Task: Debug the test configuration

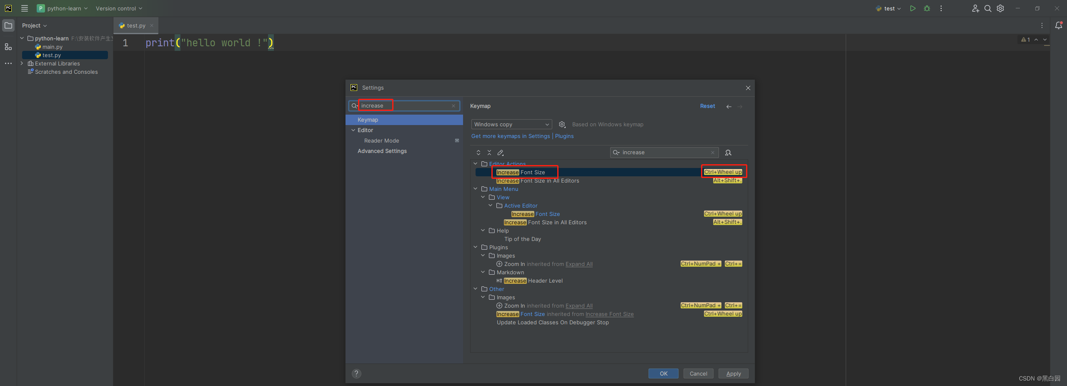Action: pyautogui.click(x=927, y=8)
